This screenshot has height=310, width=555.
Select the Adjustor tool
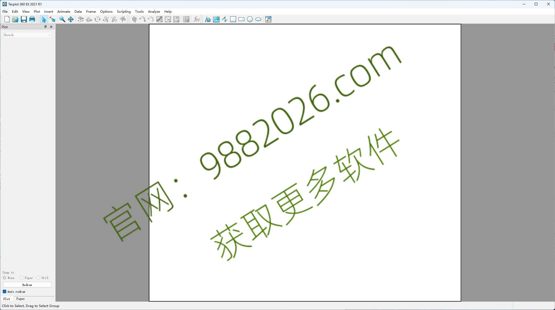(x=53, y=19)
